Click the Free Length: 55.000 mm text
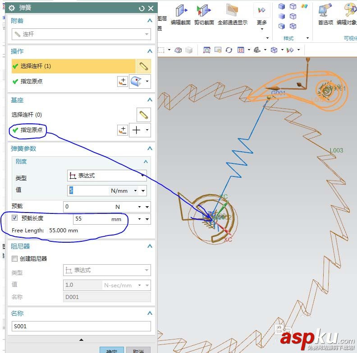 pos(45,231)
